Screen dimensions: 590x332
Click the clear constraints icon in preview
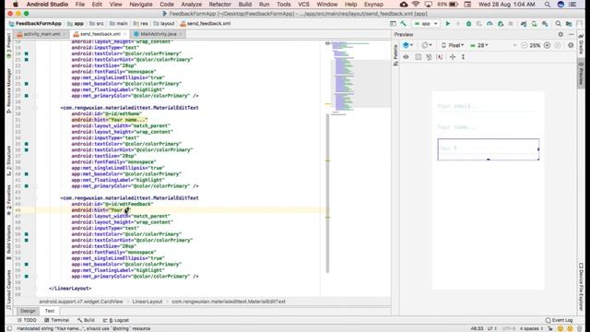(x=440, y=57)
